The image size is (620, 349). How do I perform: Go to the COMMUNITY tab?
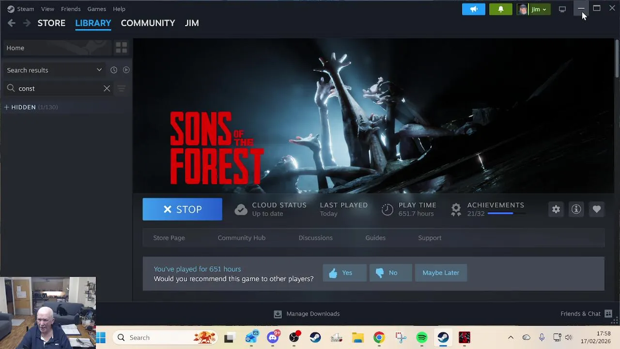coord(148,23)
